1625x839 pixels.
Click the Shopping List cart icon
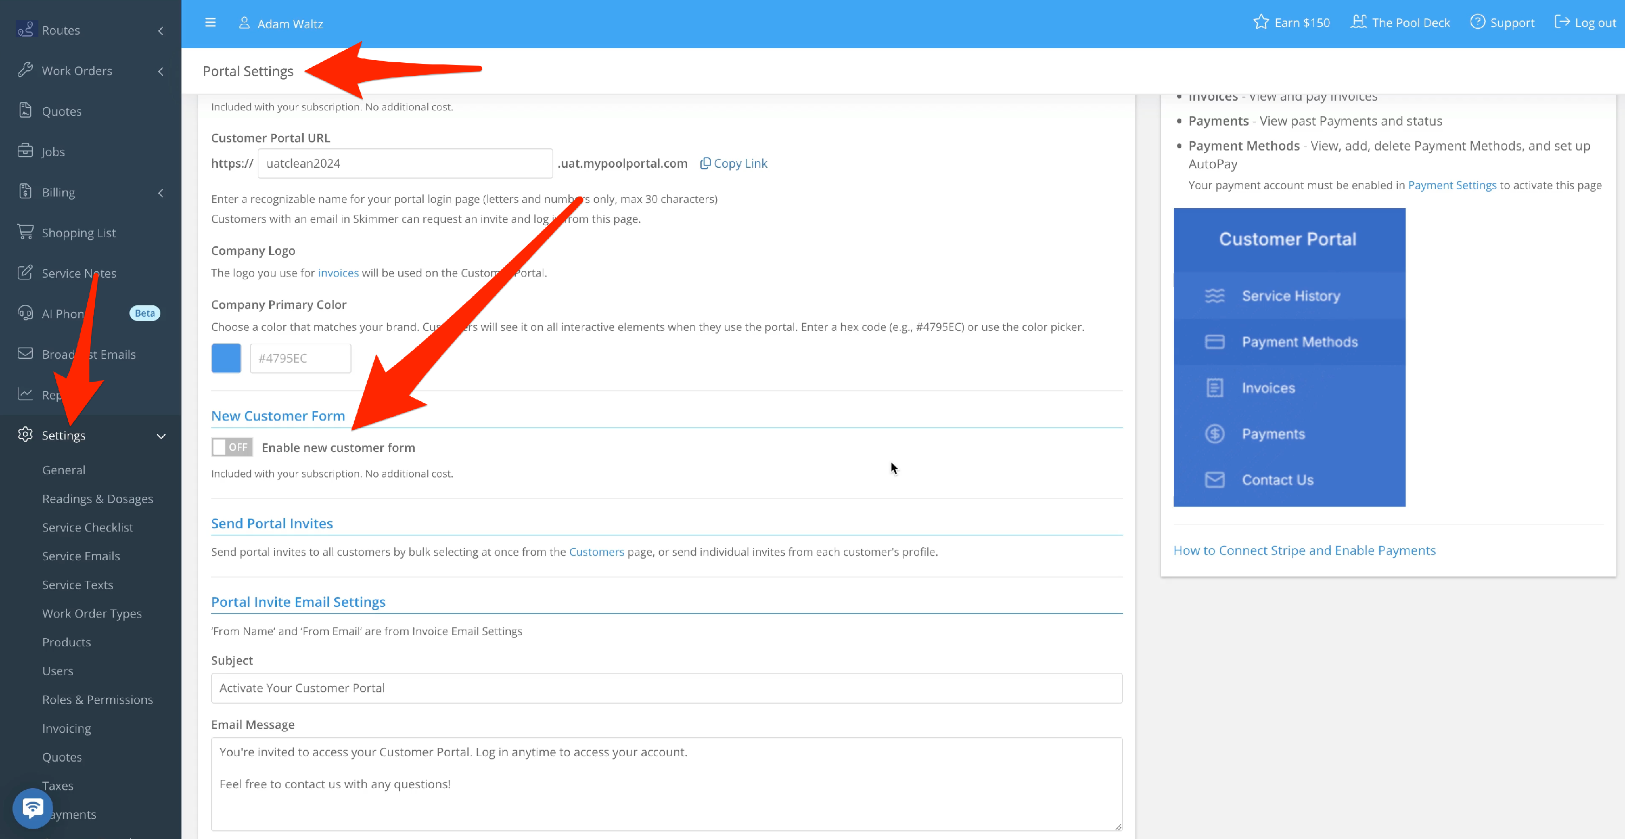point(25,232)
